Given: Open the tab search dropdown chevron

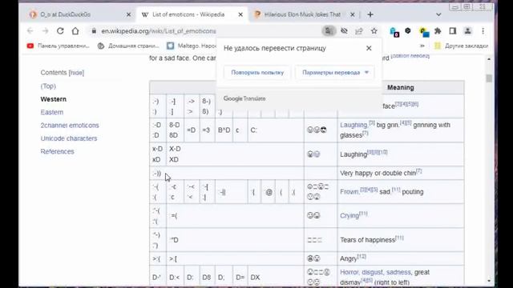Looking at the screenshot, I should click(x=438, y=14).
